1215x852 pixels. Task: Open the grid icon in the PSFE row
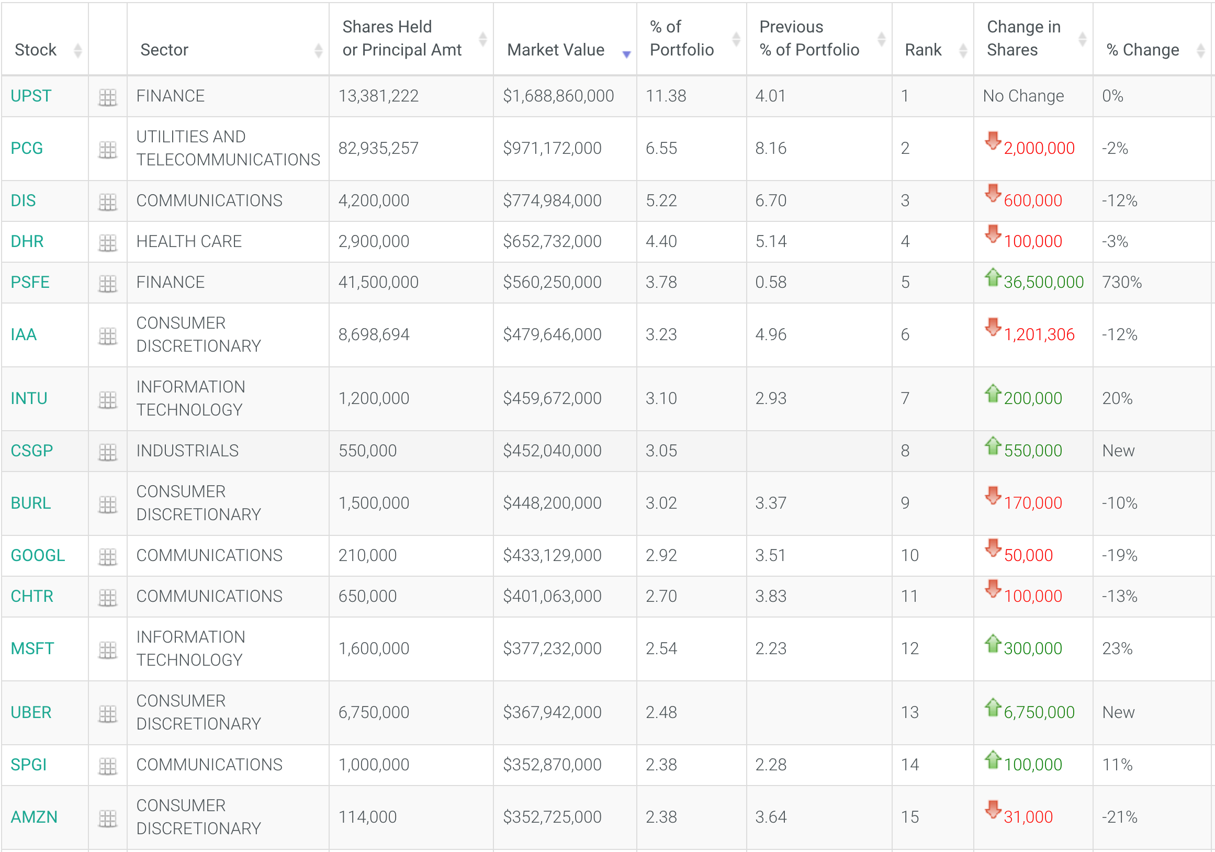[x=107, y=283]
